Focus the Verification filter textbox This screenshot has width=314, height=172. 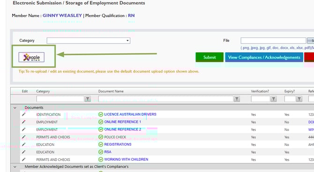[x=261, y=99]
